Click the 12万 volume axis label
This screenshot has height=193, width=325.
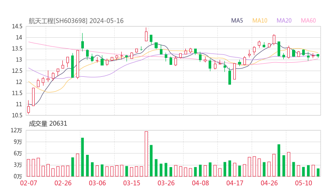(16, 130)
